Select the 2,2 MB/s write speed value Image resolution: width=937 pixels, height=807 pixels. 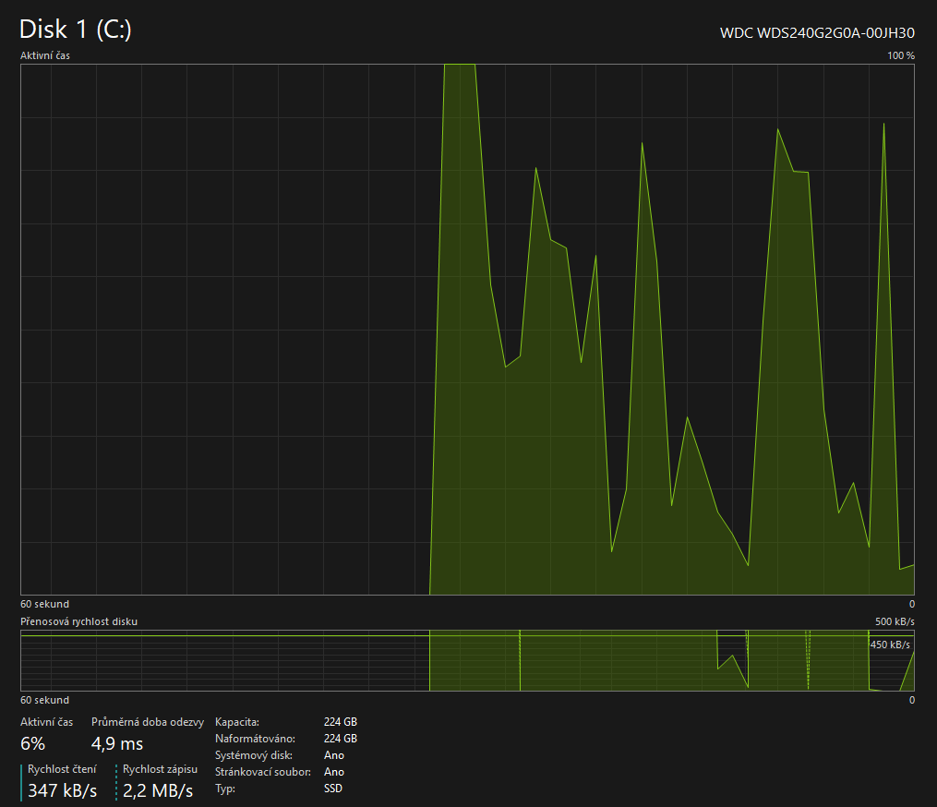(x=158, y=790)
